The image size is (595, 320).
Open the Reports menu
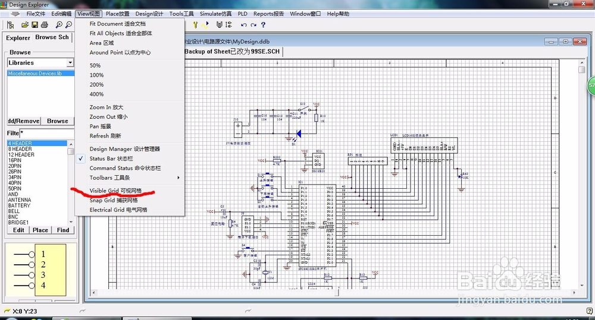click(269, 14)
